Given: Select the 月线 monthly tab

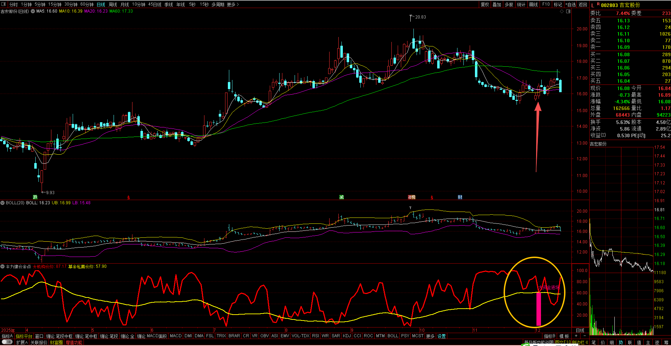Looking at the screenshot, I should (125, 5).
